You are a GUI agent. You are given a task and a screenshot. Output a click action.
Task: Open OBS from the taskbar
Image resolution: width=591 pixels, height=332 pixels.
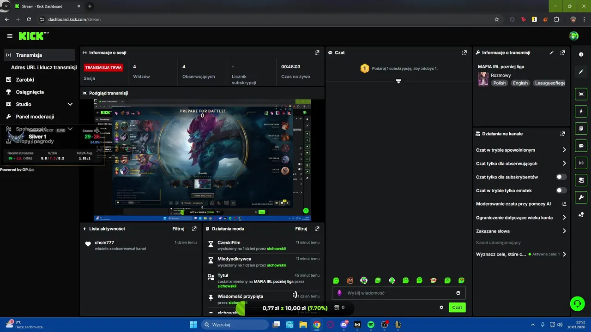(x=384, y=325)
